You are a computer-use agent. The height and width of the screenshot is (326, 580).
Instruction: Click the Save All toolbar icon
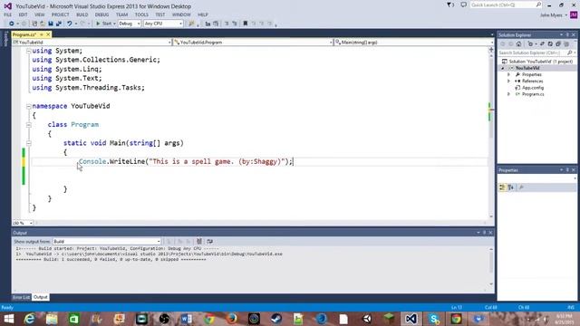(58, 24)
